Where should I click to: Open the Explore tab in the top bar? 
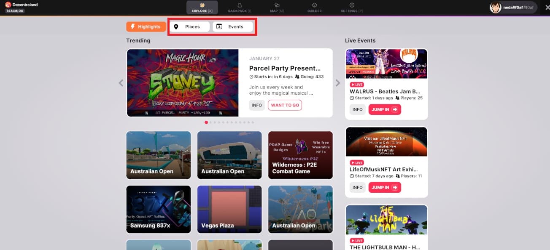(202, 7)
